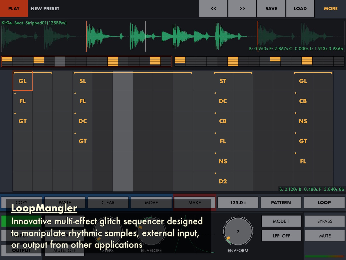The width and height of the screenshot is (346, 260).
Task: Save the current preset
Action: tap(271, 8)
